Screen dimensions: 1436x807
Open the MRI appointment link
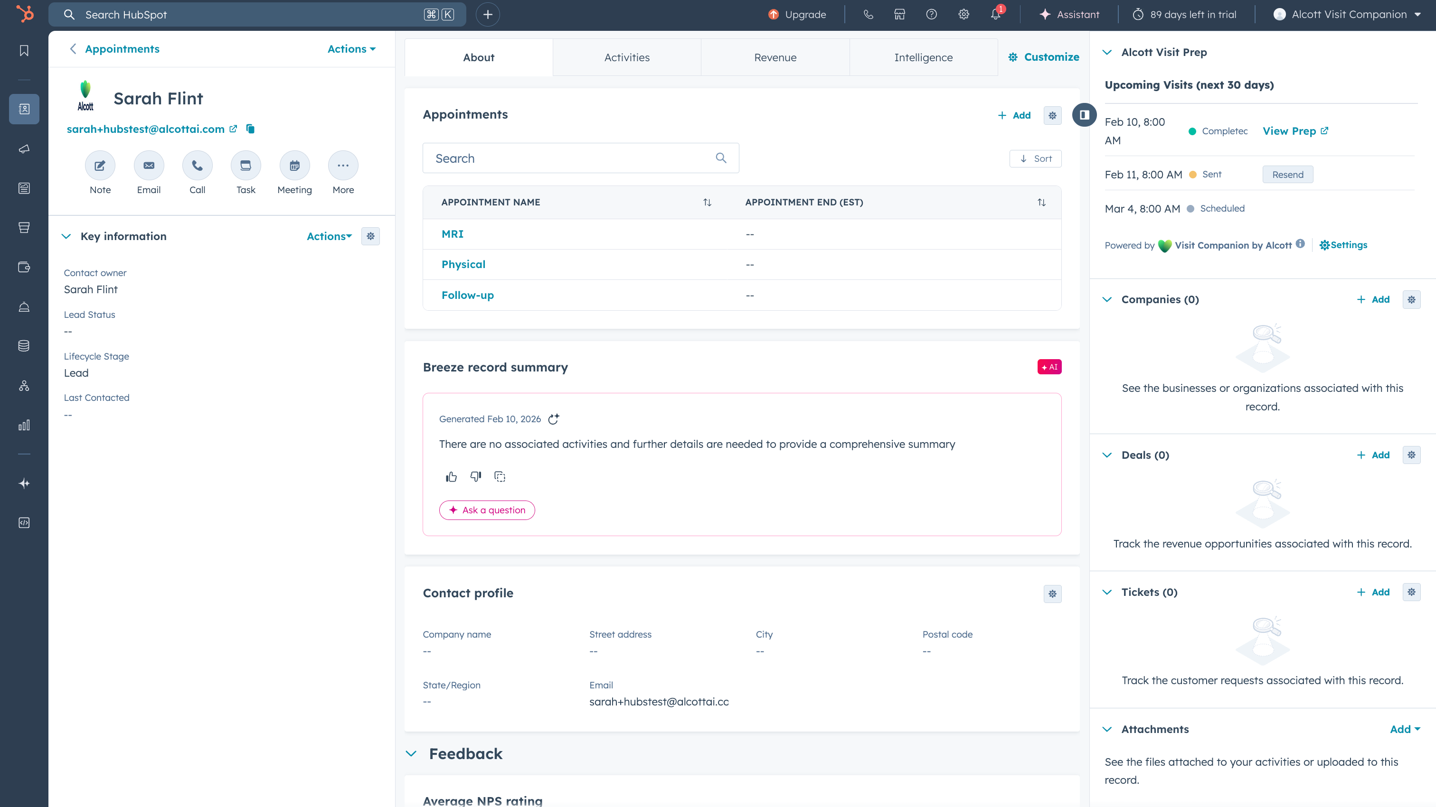(452, 234)
